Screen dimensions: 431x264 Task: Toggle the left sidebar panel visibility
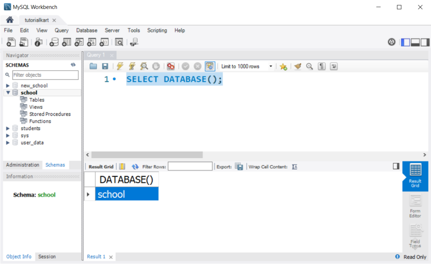pos(405,42)
